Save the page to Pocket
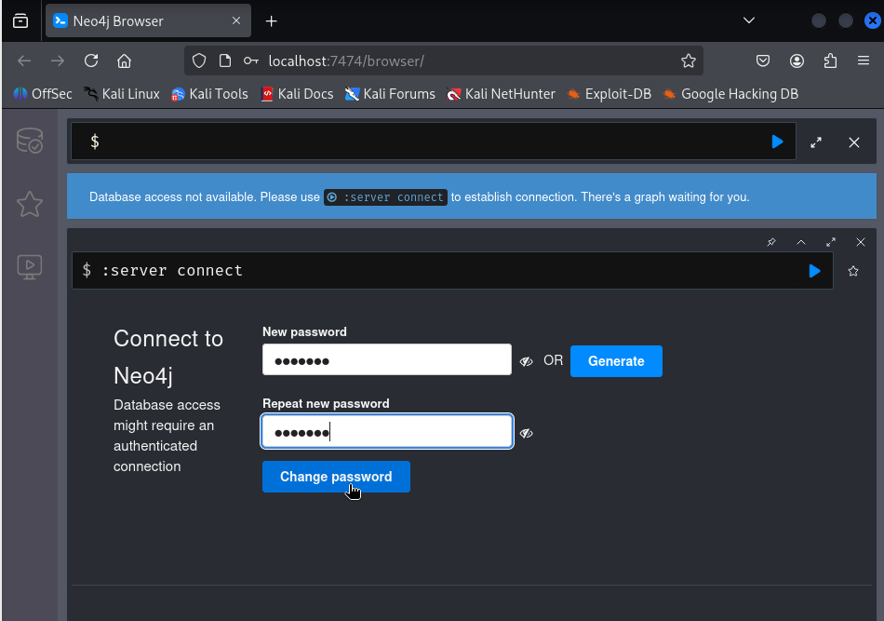 763,61
